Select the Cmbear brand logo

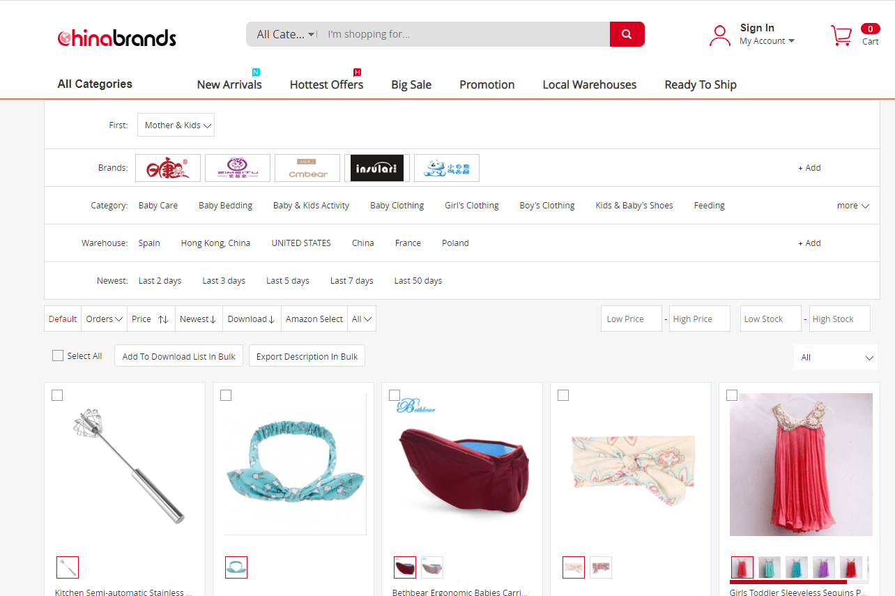(x=307, y=168)
